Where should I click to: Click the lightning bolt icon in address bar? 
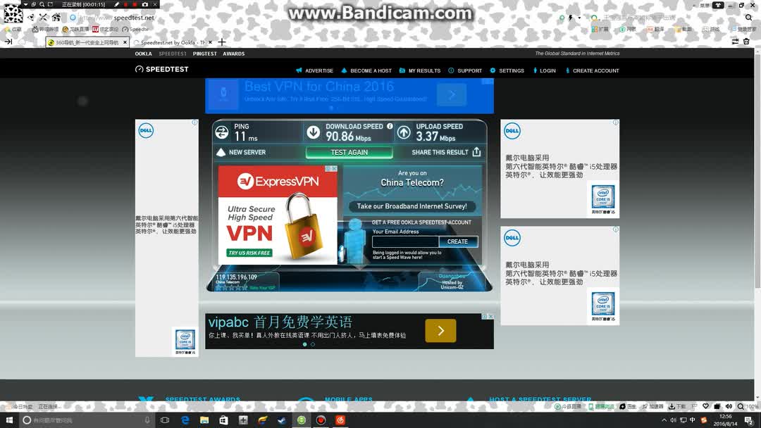point(571,18)
